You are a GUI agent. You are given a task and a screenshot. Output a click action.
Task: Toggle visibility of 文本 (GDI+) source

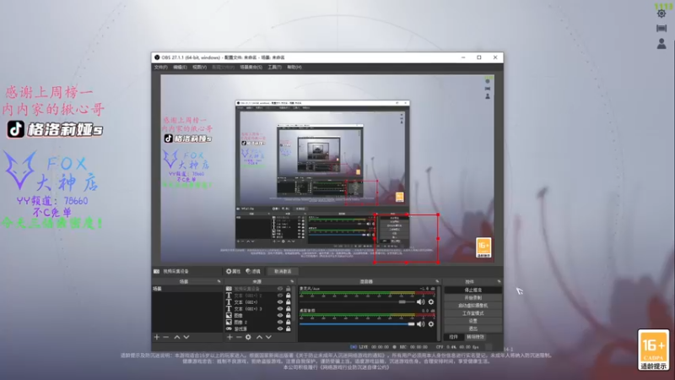[x=280, y=302]
